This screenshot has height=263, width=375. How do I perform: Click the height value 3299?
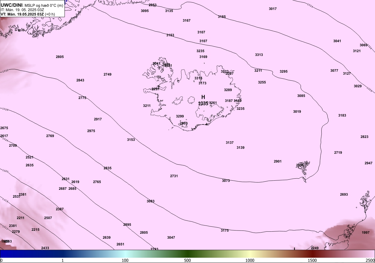point(180,116)
